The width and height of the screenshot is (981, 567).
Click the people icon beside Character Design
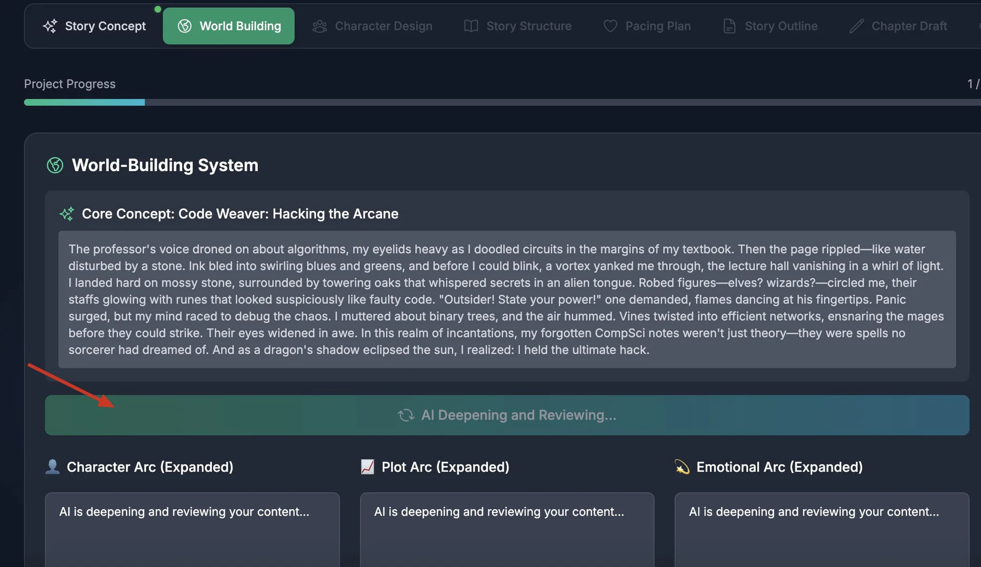pyautogui.click(x=318, y=26)
